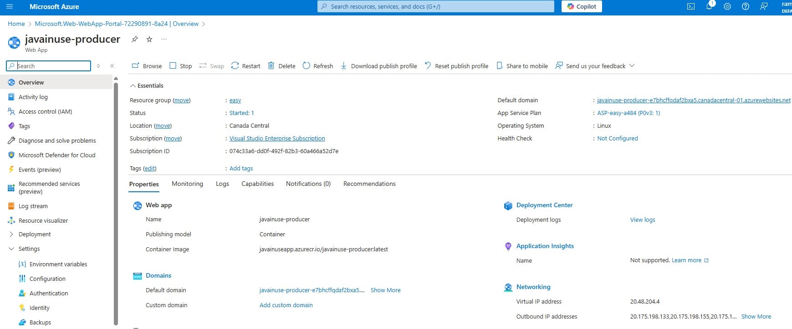Click View logs for deployment
Viewport: 792px width, 329px height.
643,220
